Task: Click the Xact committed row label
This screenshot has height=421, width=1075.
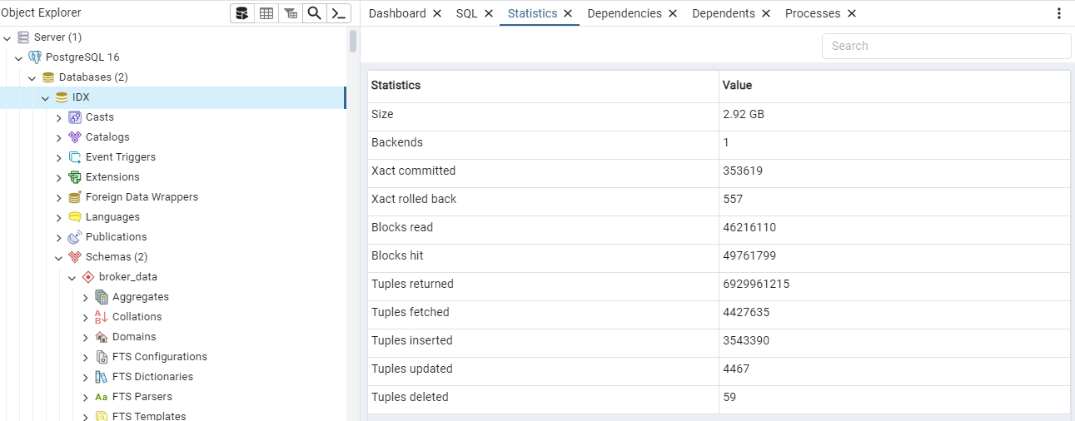Action: pos(413,171)
